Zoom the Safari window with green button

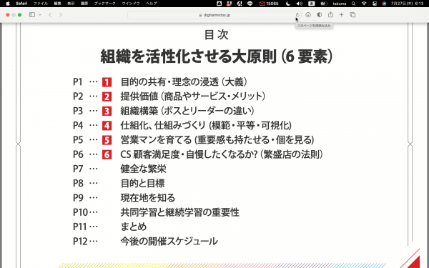click(20, 15)
